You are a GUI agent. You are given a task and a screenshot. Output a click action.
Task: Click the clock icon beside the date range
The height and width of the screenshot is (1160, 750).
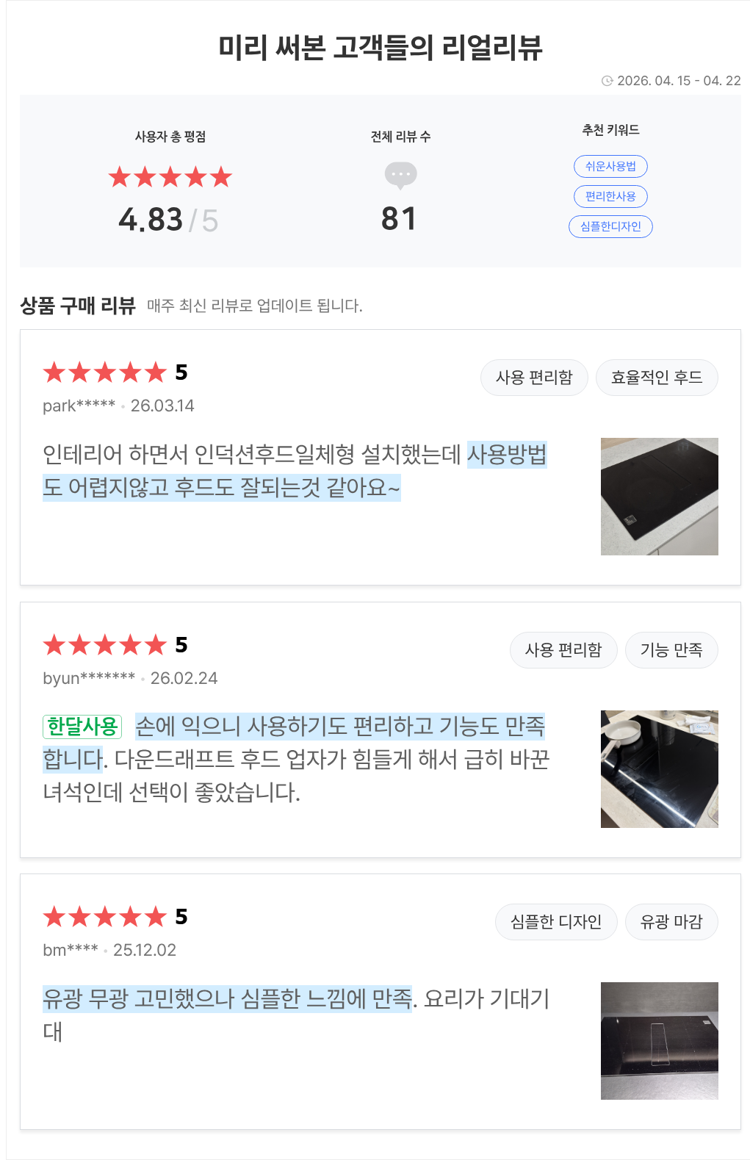(607, 81)
